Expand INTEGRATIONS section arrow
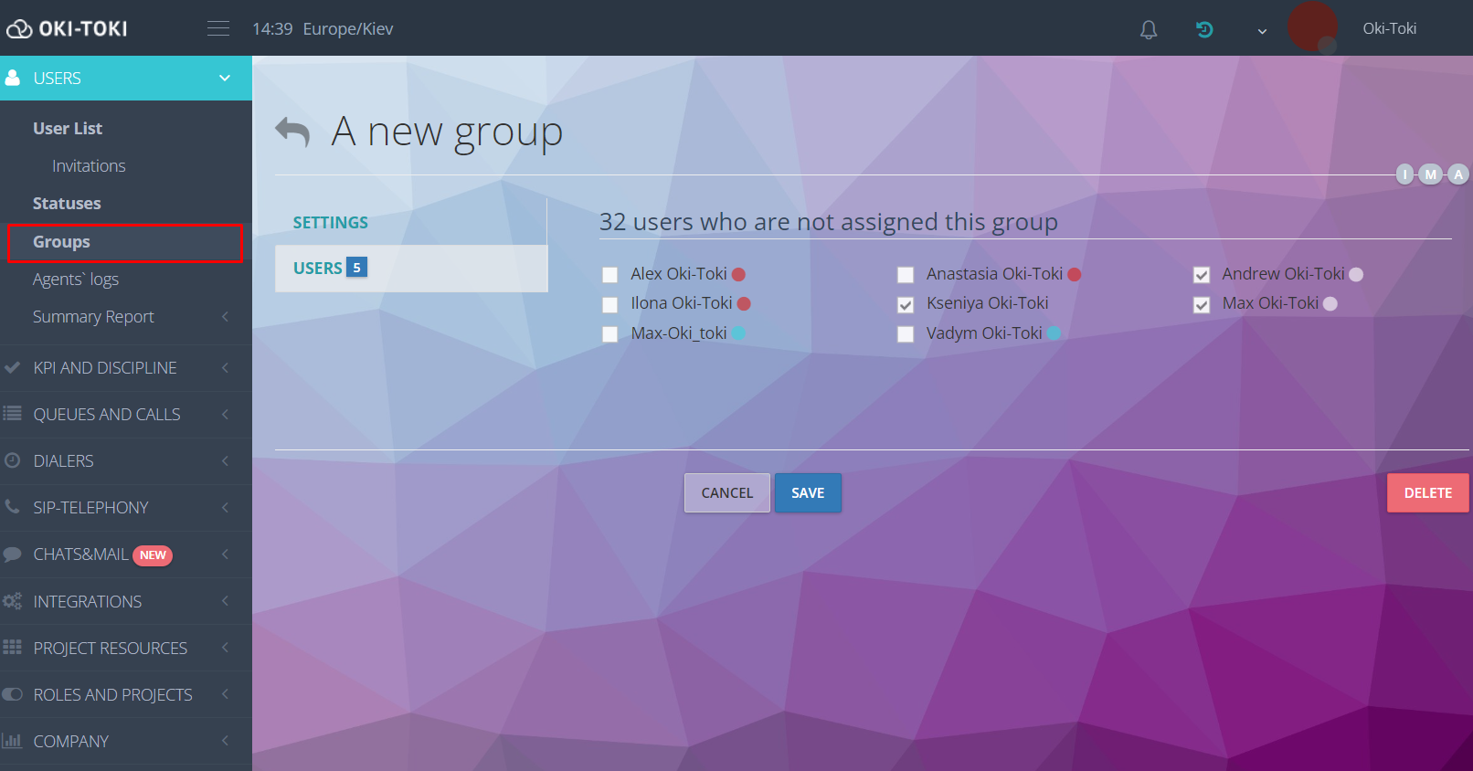This screenshot has height=771, width=1473. click(225, 600)
